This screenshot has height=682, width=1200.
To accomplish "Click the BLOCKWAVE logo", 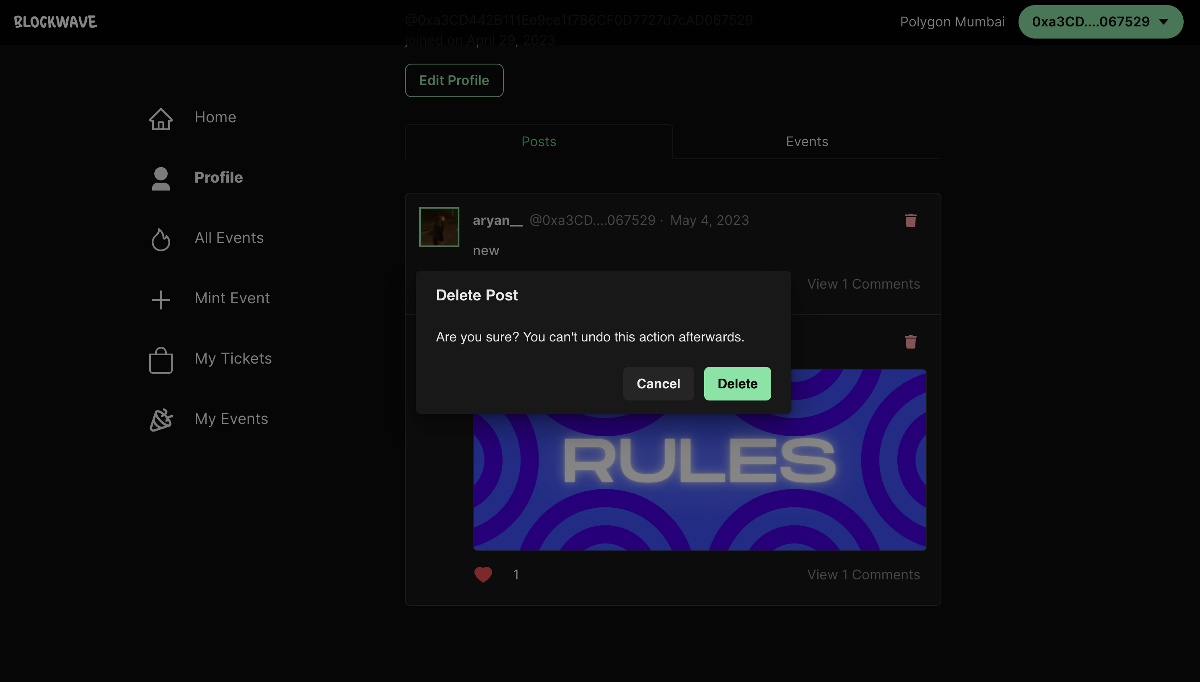I will 55,22.
